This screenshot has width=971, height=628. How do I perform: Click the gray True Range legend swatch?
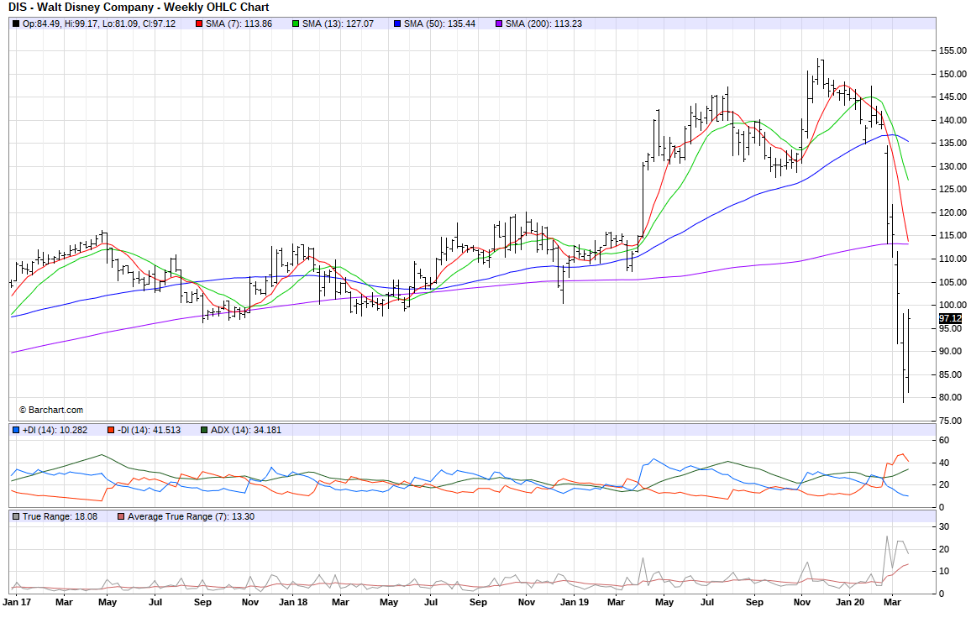(x=15, y=516)
